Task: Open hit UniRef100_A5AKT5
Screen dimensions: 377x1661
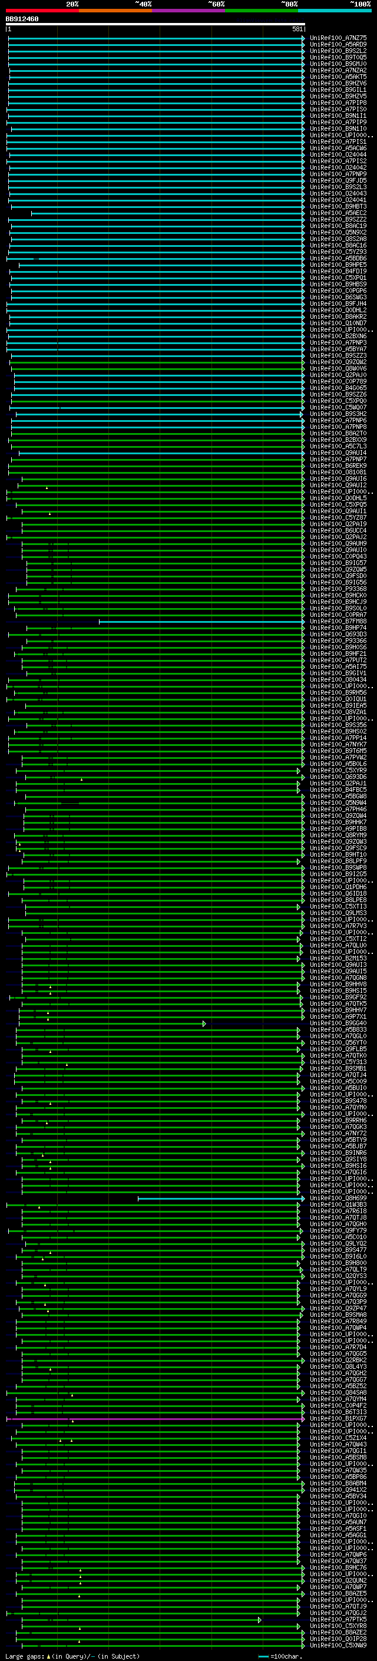Action: click(338, 77)
